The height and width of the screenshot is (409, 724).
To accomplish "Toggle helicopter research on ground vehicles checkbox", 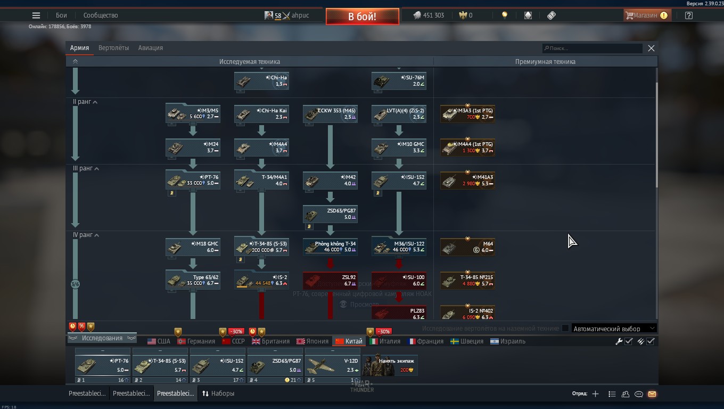I will point(565,329).
